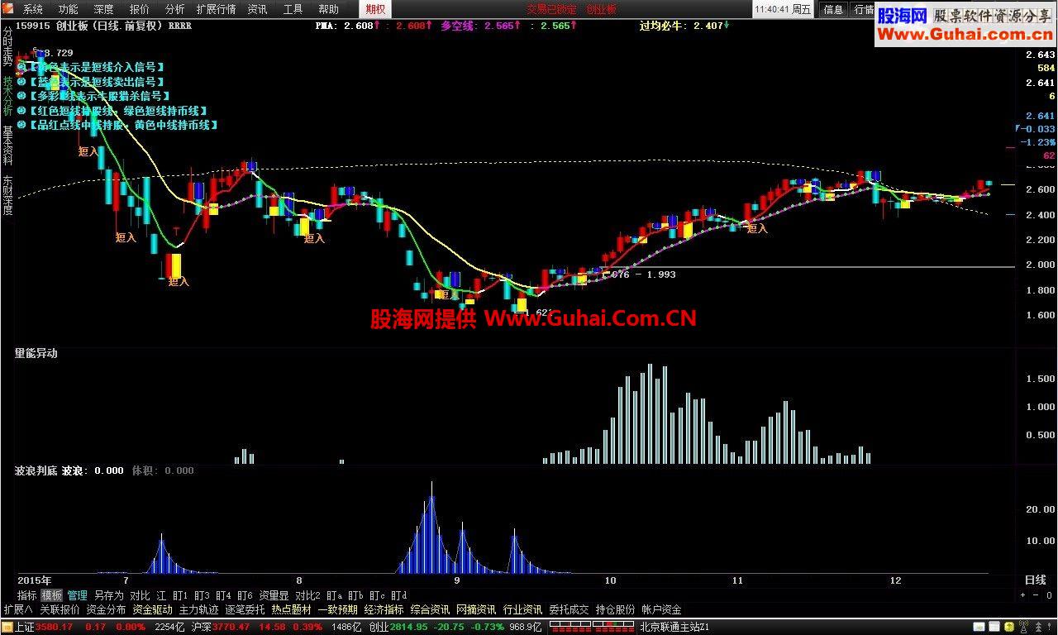Open the 深度 menu
Viewport: 1058px width, 635px height.
[103, 9]
